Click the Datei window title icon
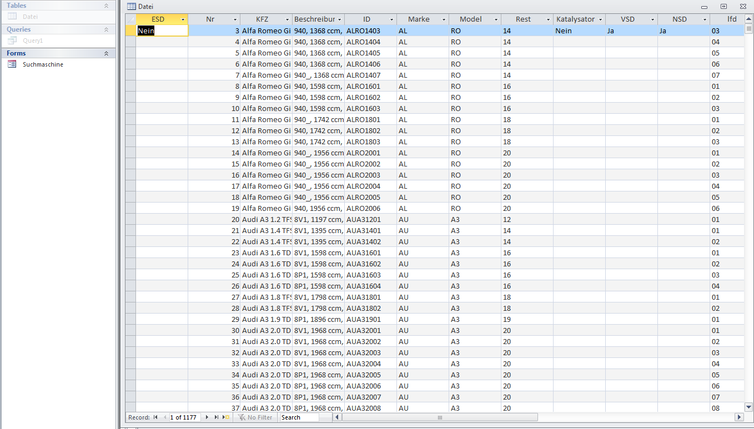The width and height of the screenshot is (754, 429). pyautogui.click(x=131, y=6)
